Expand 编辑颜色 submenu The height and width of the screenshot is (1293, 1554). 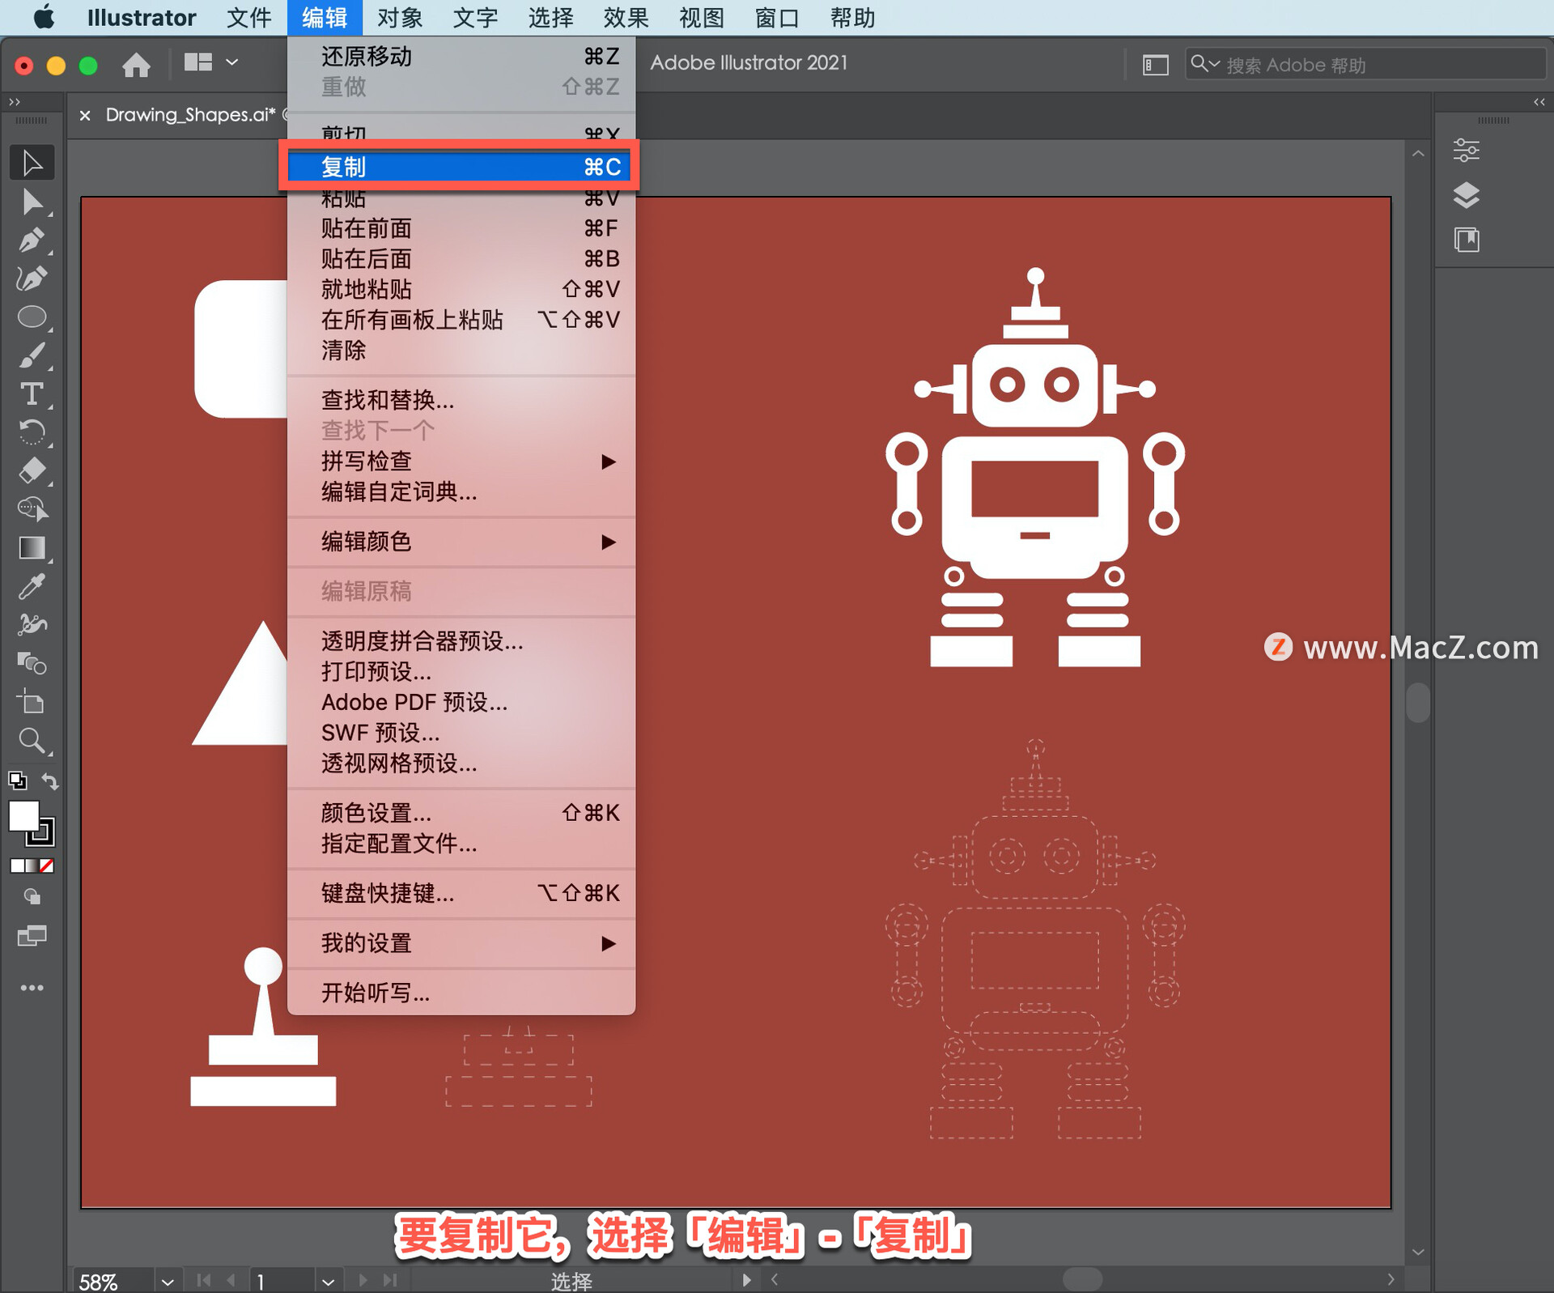coord(461,542)
